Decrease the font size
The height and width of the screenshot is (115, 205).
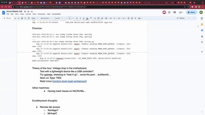point(66,18)
